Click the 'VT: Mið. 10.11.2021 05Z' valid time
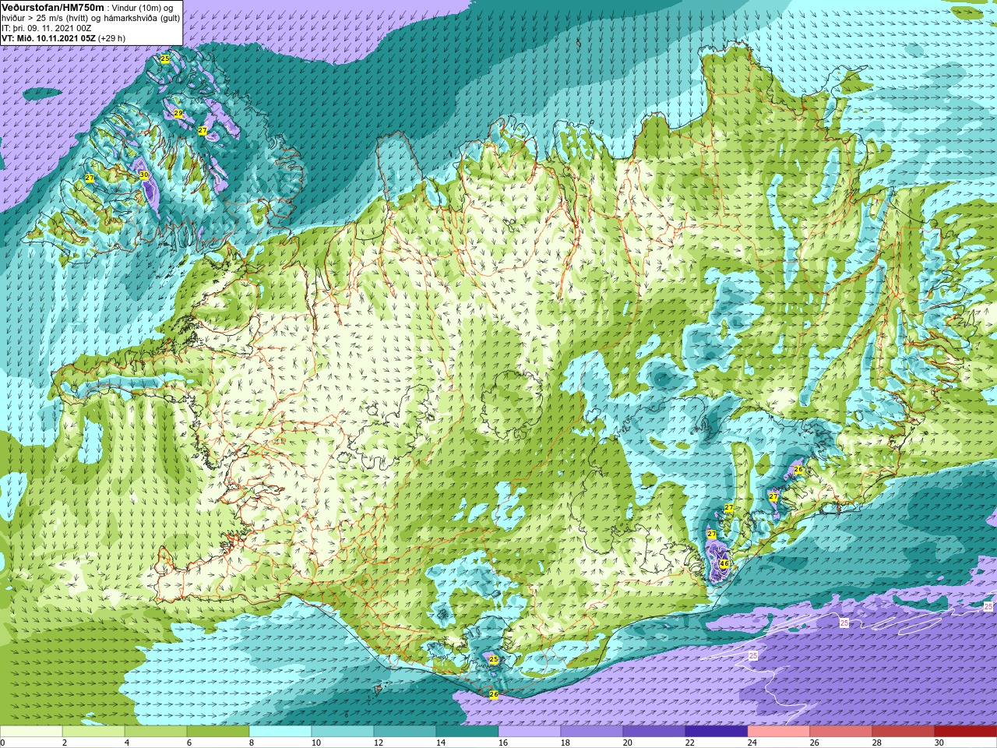 coord(48,38)
